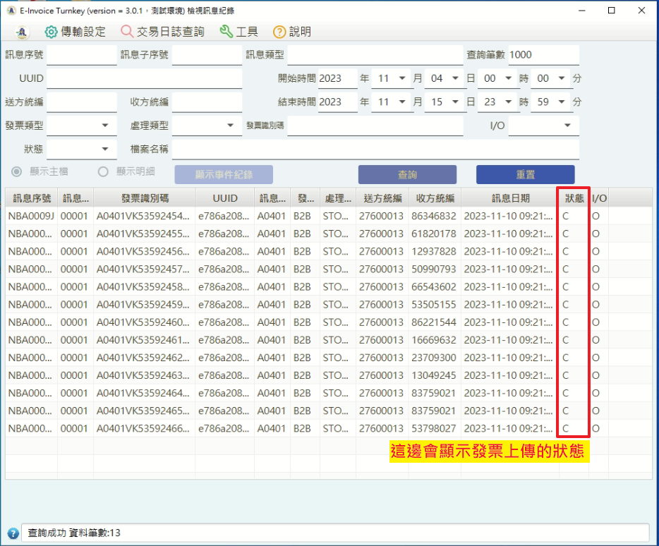Click receiver ID 13049245 cell
The image size is (659, 546).
[x=434, y=375]
